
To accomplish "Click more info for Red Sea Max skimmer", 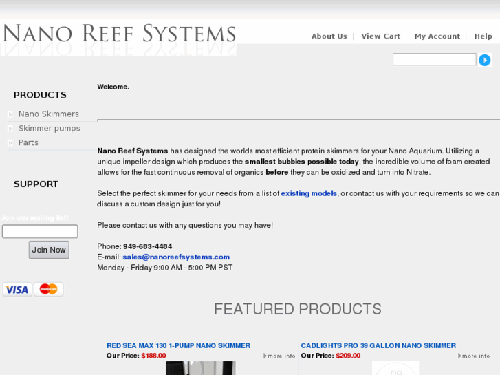I will tap(279, 356).
